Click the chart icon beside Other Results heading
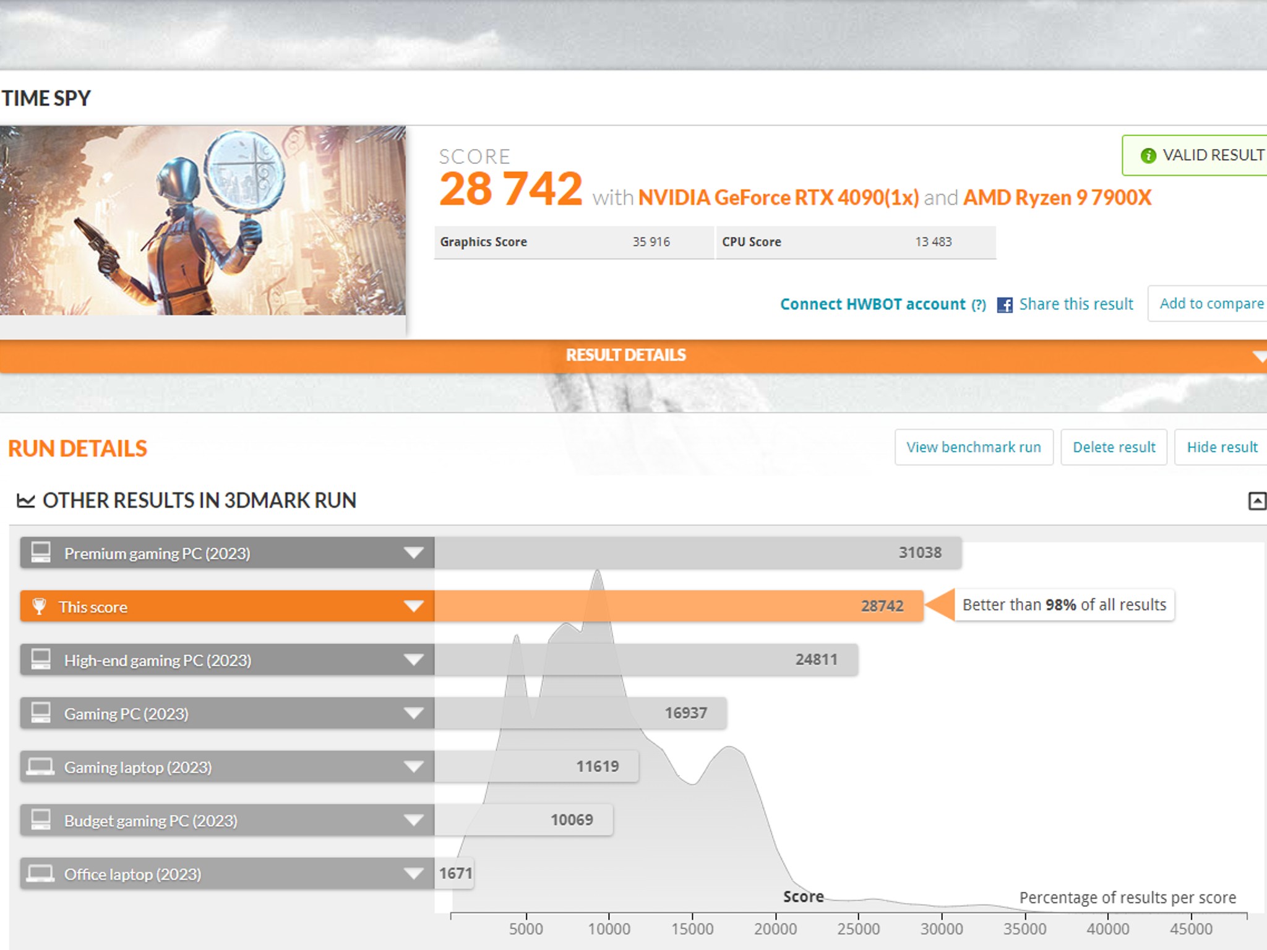Screen dimensions: 1267x950 click(25, 500)
